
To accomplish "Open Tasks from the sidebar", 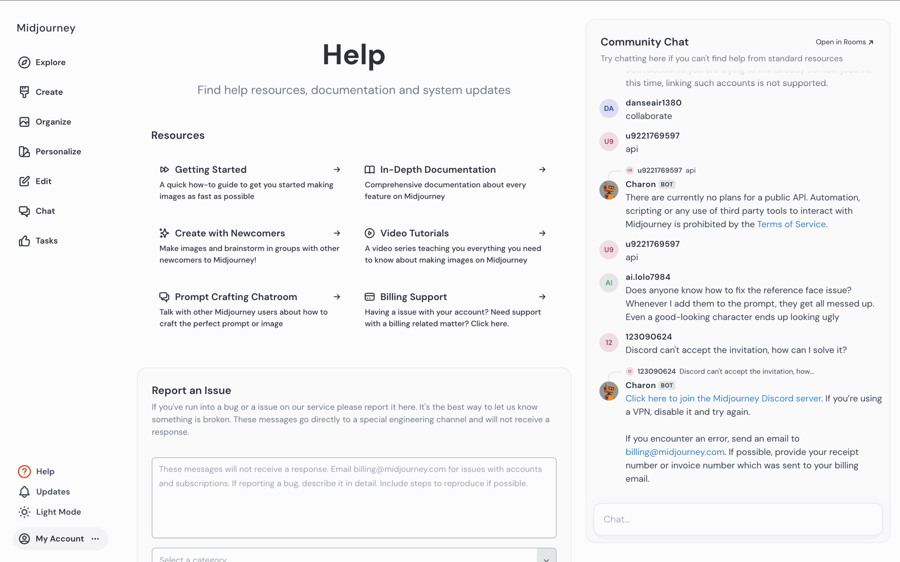I will point(47,241).
